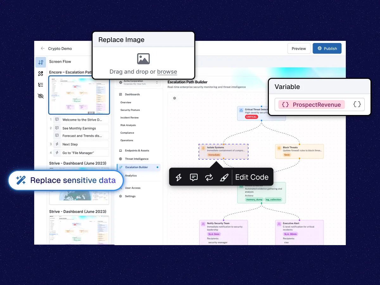The width and height of the screenshot is (380, 285).
Task: Click the gear icon on the canvas corner
Action: pos(174,98)
